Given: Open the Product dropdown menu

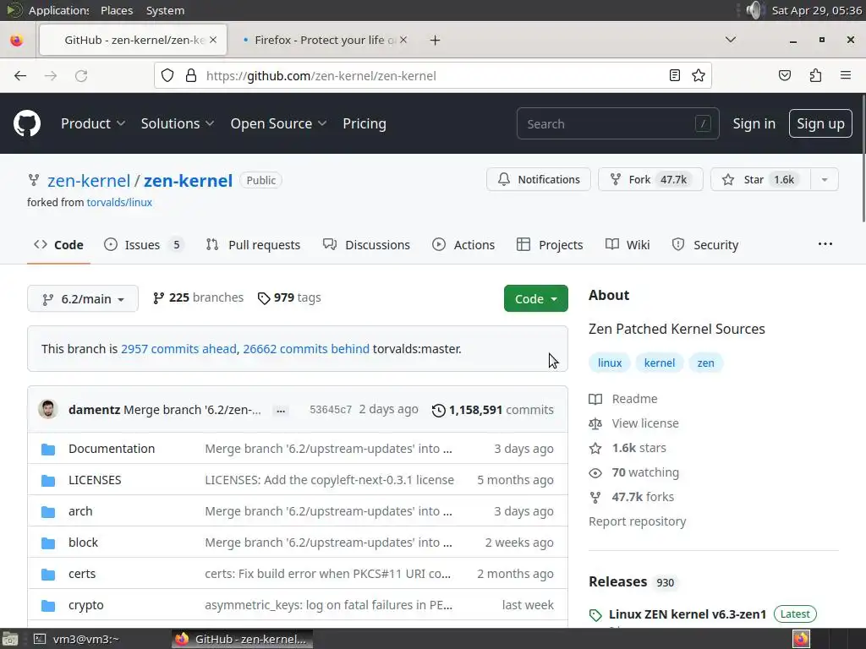Looking at the screenshot, I should click(93, 123).
